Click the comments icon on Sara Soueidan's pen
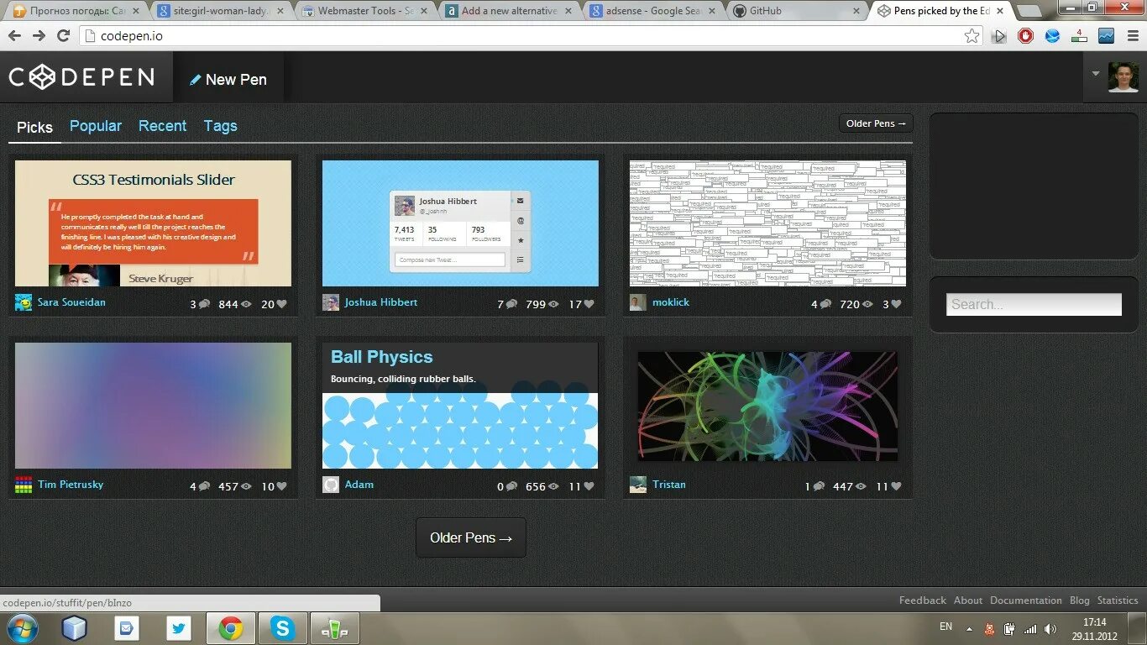Viewport: 1147px width, 645px height. point(204,304)
